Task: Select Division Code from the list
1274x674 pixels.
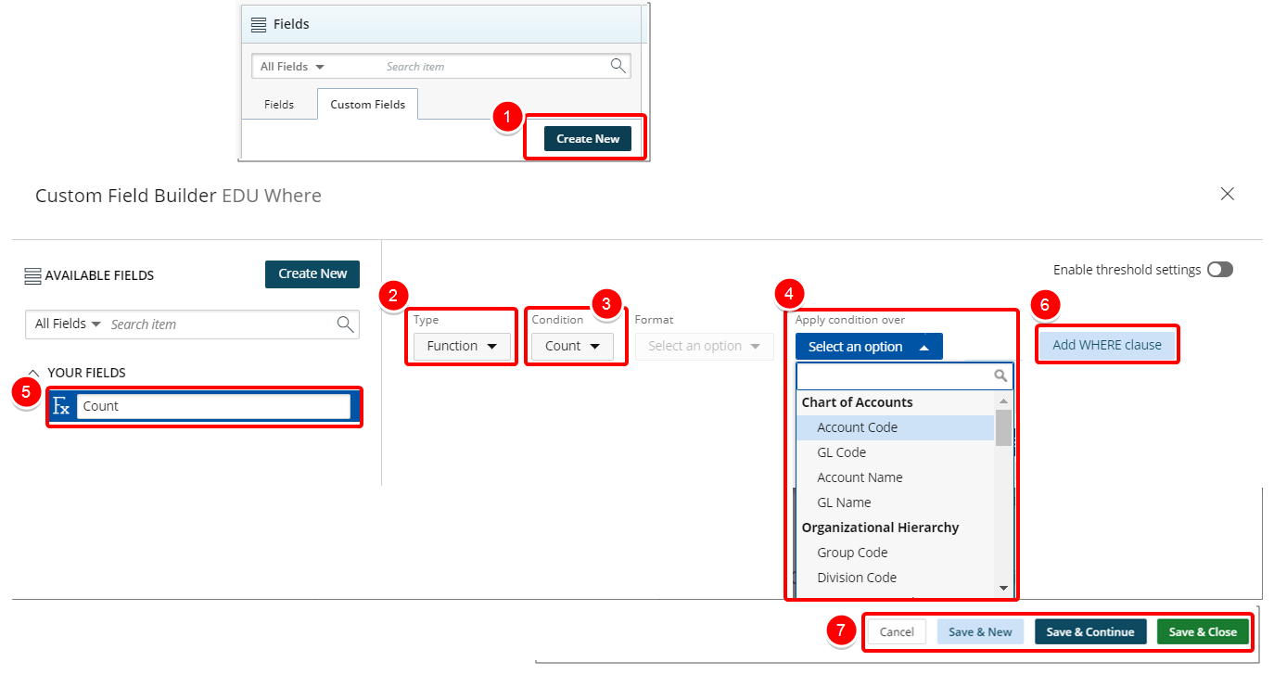Action: click(x=896, y=578)
